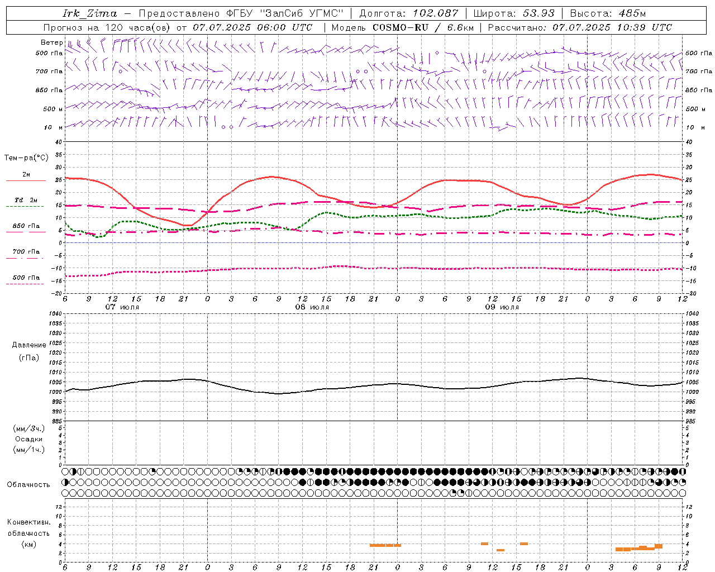Screen dimensions: 715x572
Task: Click the Осадки precipitation label
Action: tap(29, 439)
